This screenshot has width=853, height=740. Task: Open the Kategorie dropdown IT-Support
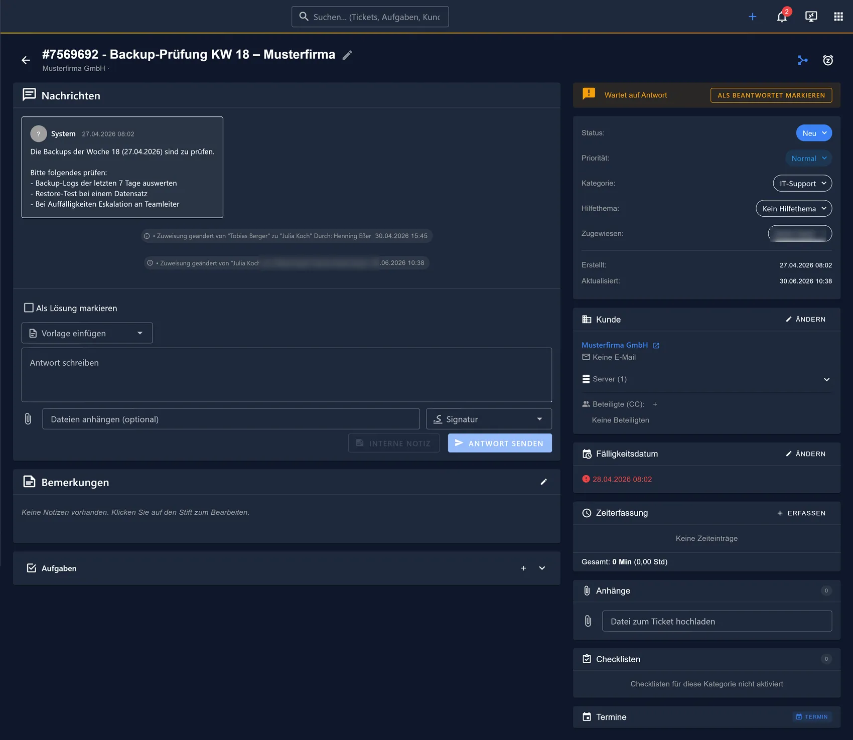point(802,183)
